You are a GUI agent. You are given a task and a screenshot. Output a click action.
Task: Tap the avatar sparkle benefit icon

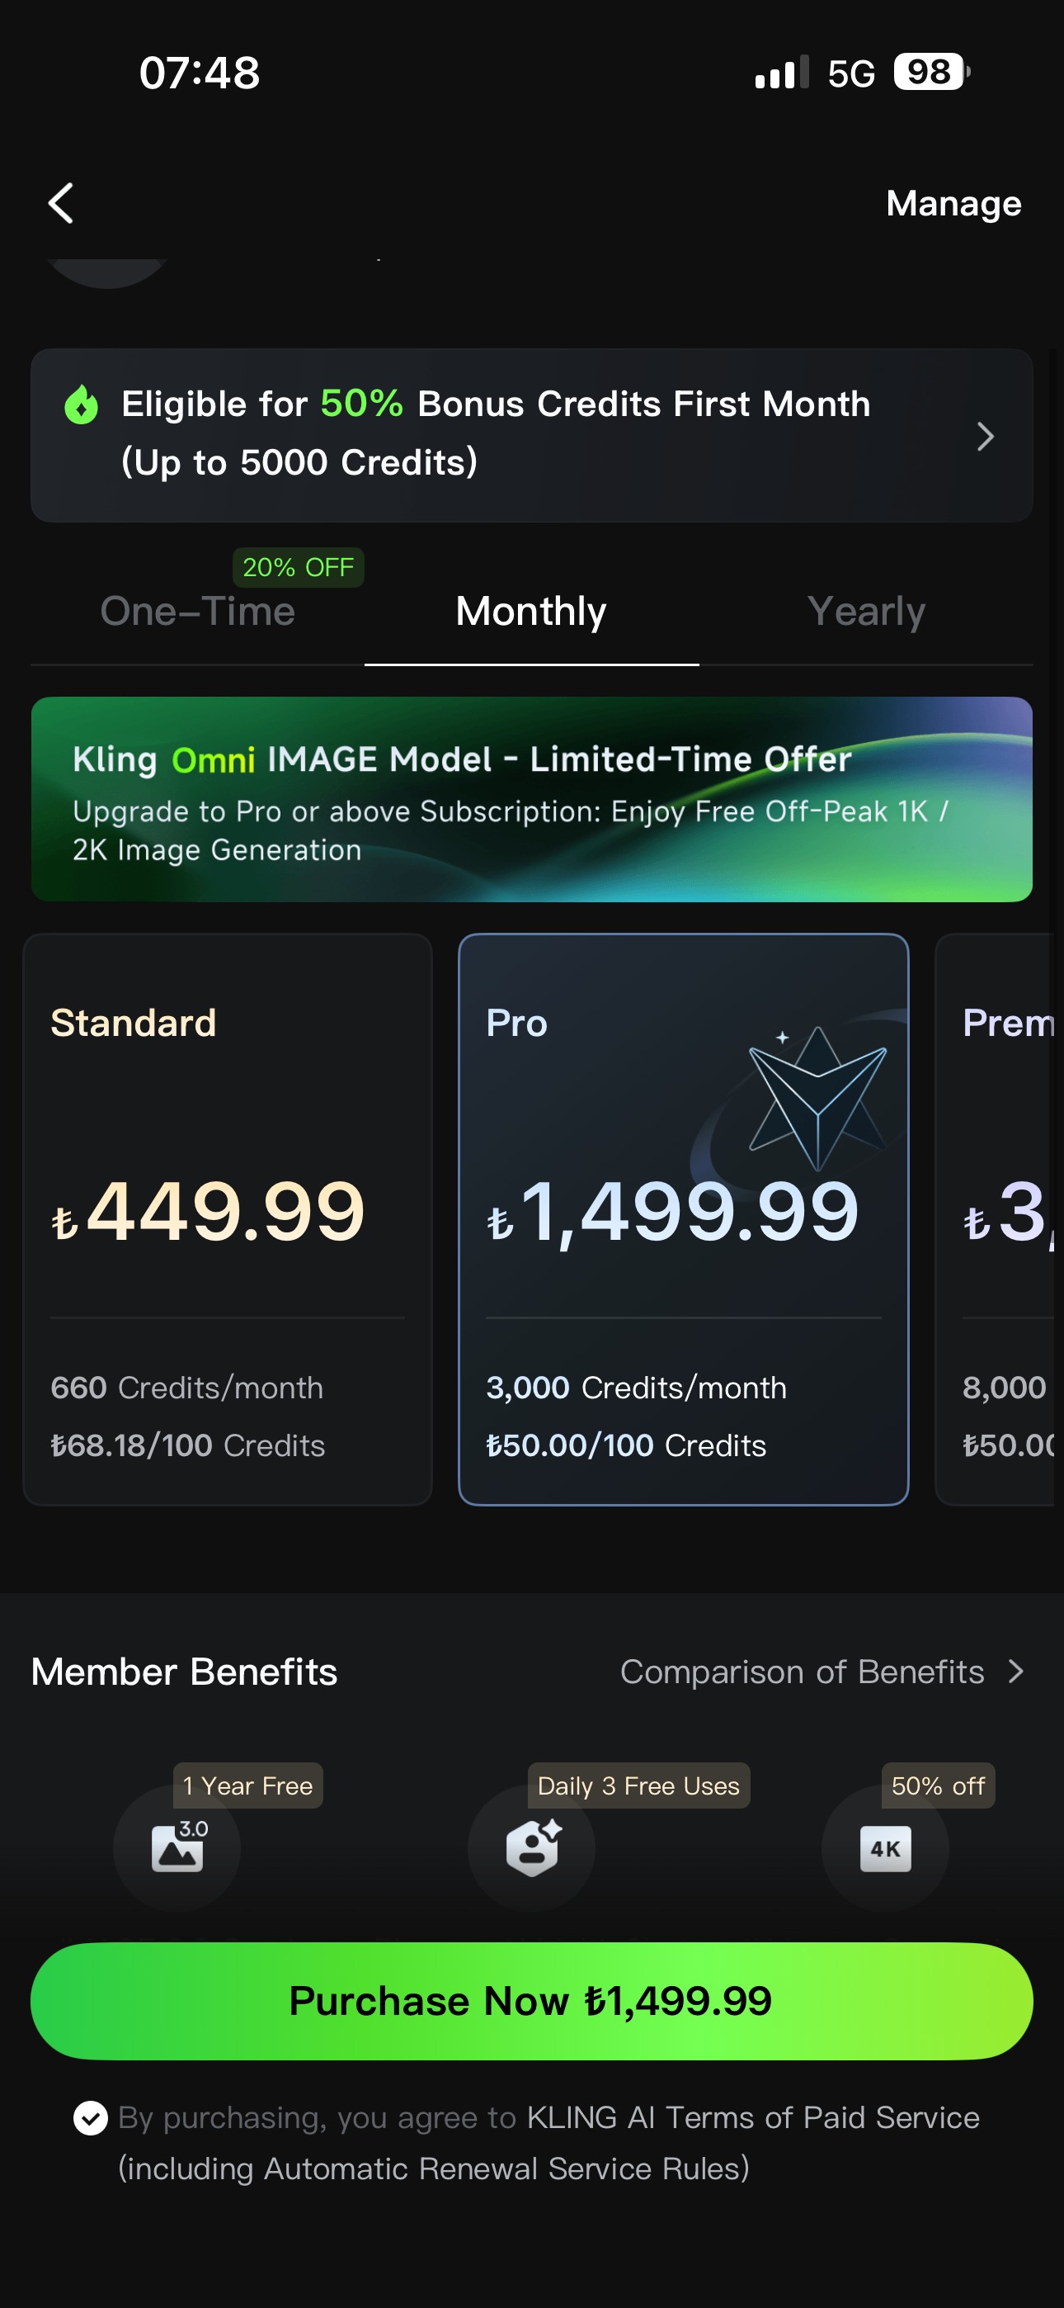pos(531,1847)
